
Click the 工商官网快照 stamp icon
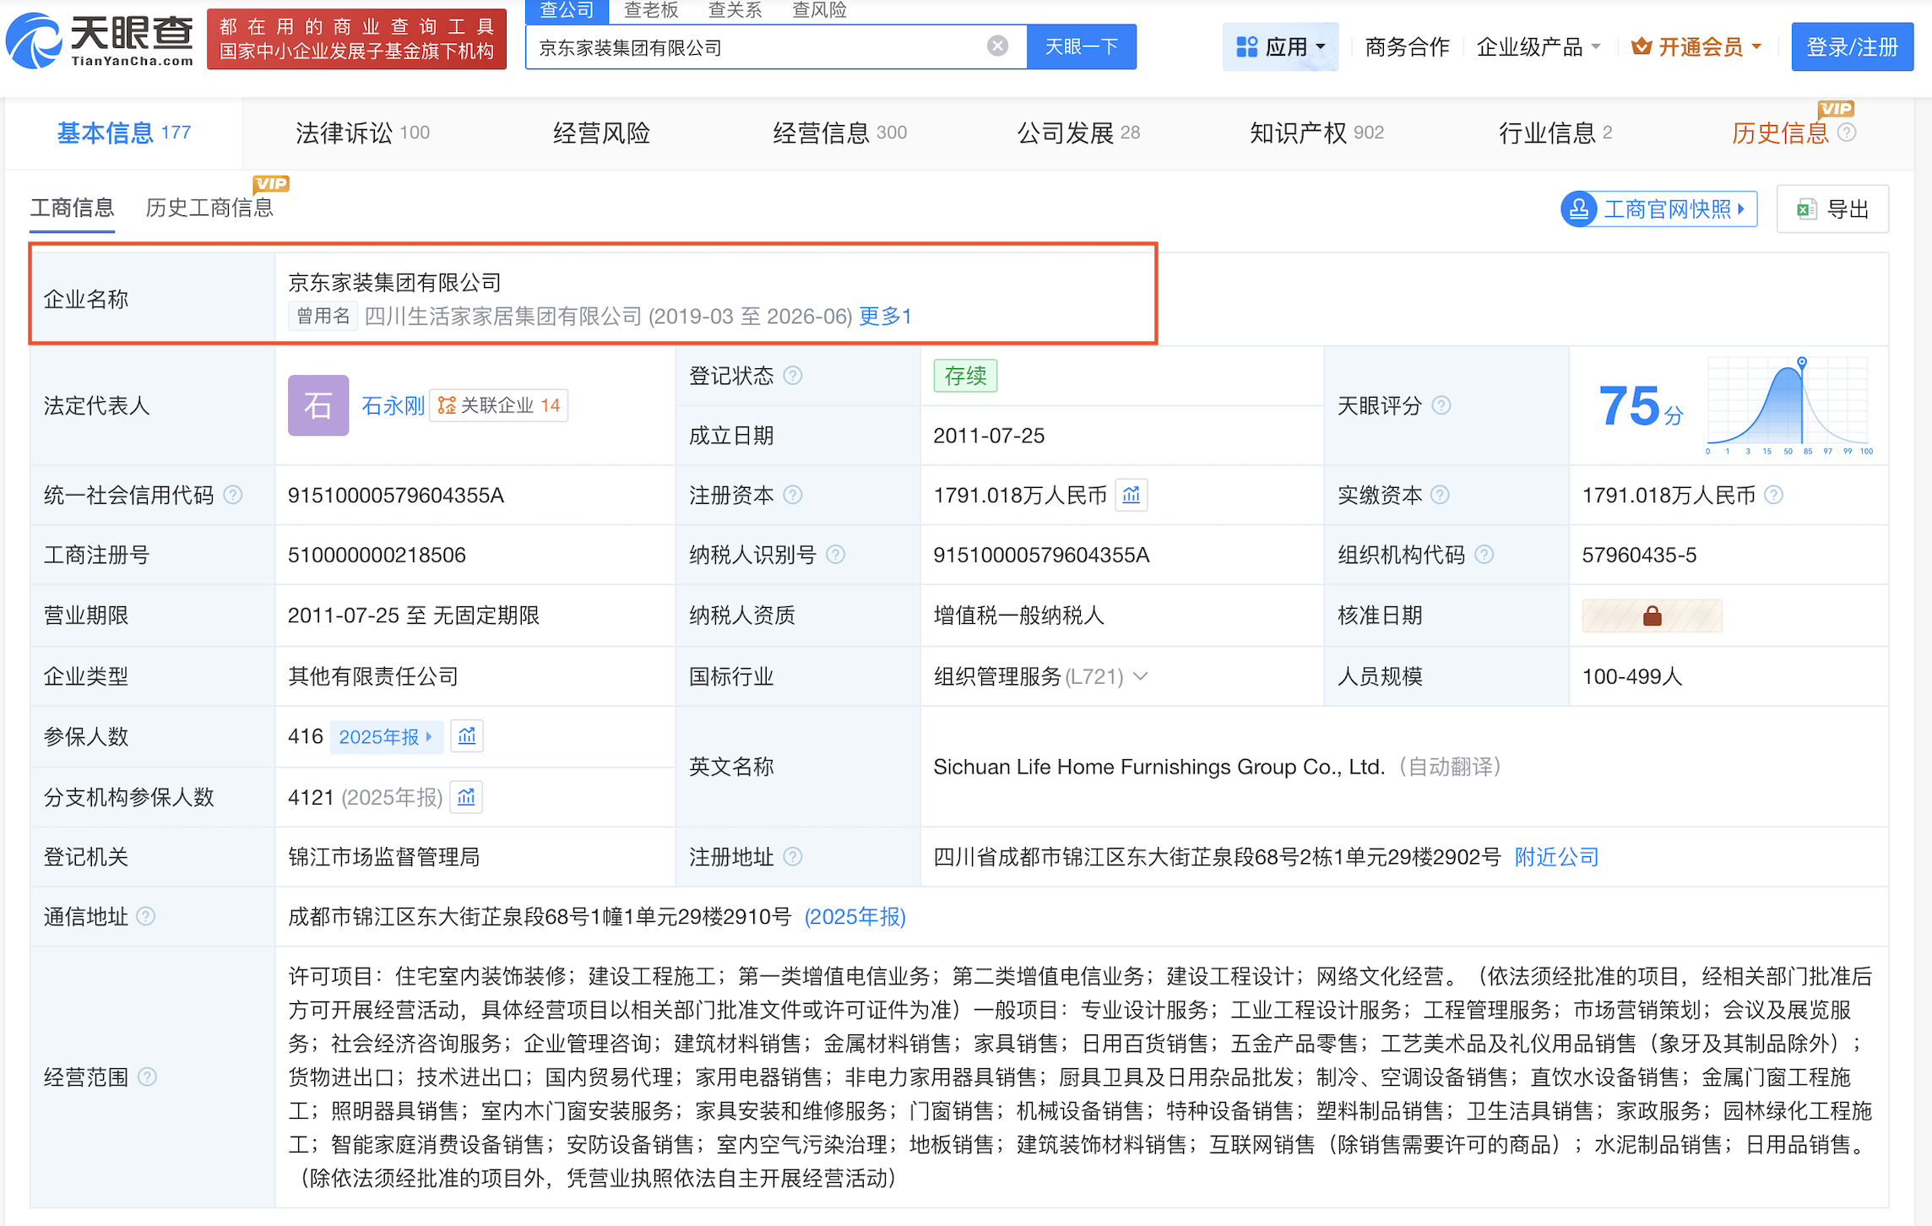pyautogui.click(x=1578, y=209)
